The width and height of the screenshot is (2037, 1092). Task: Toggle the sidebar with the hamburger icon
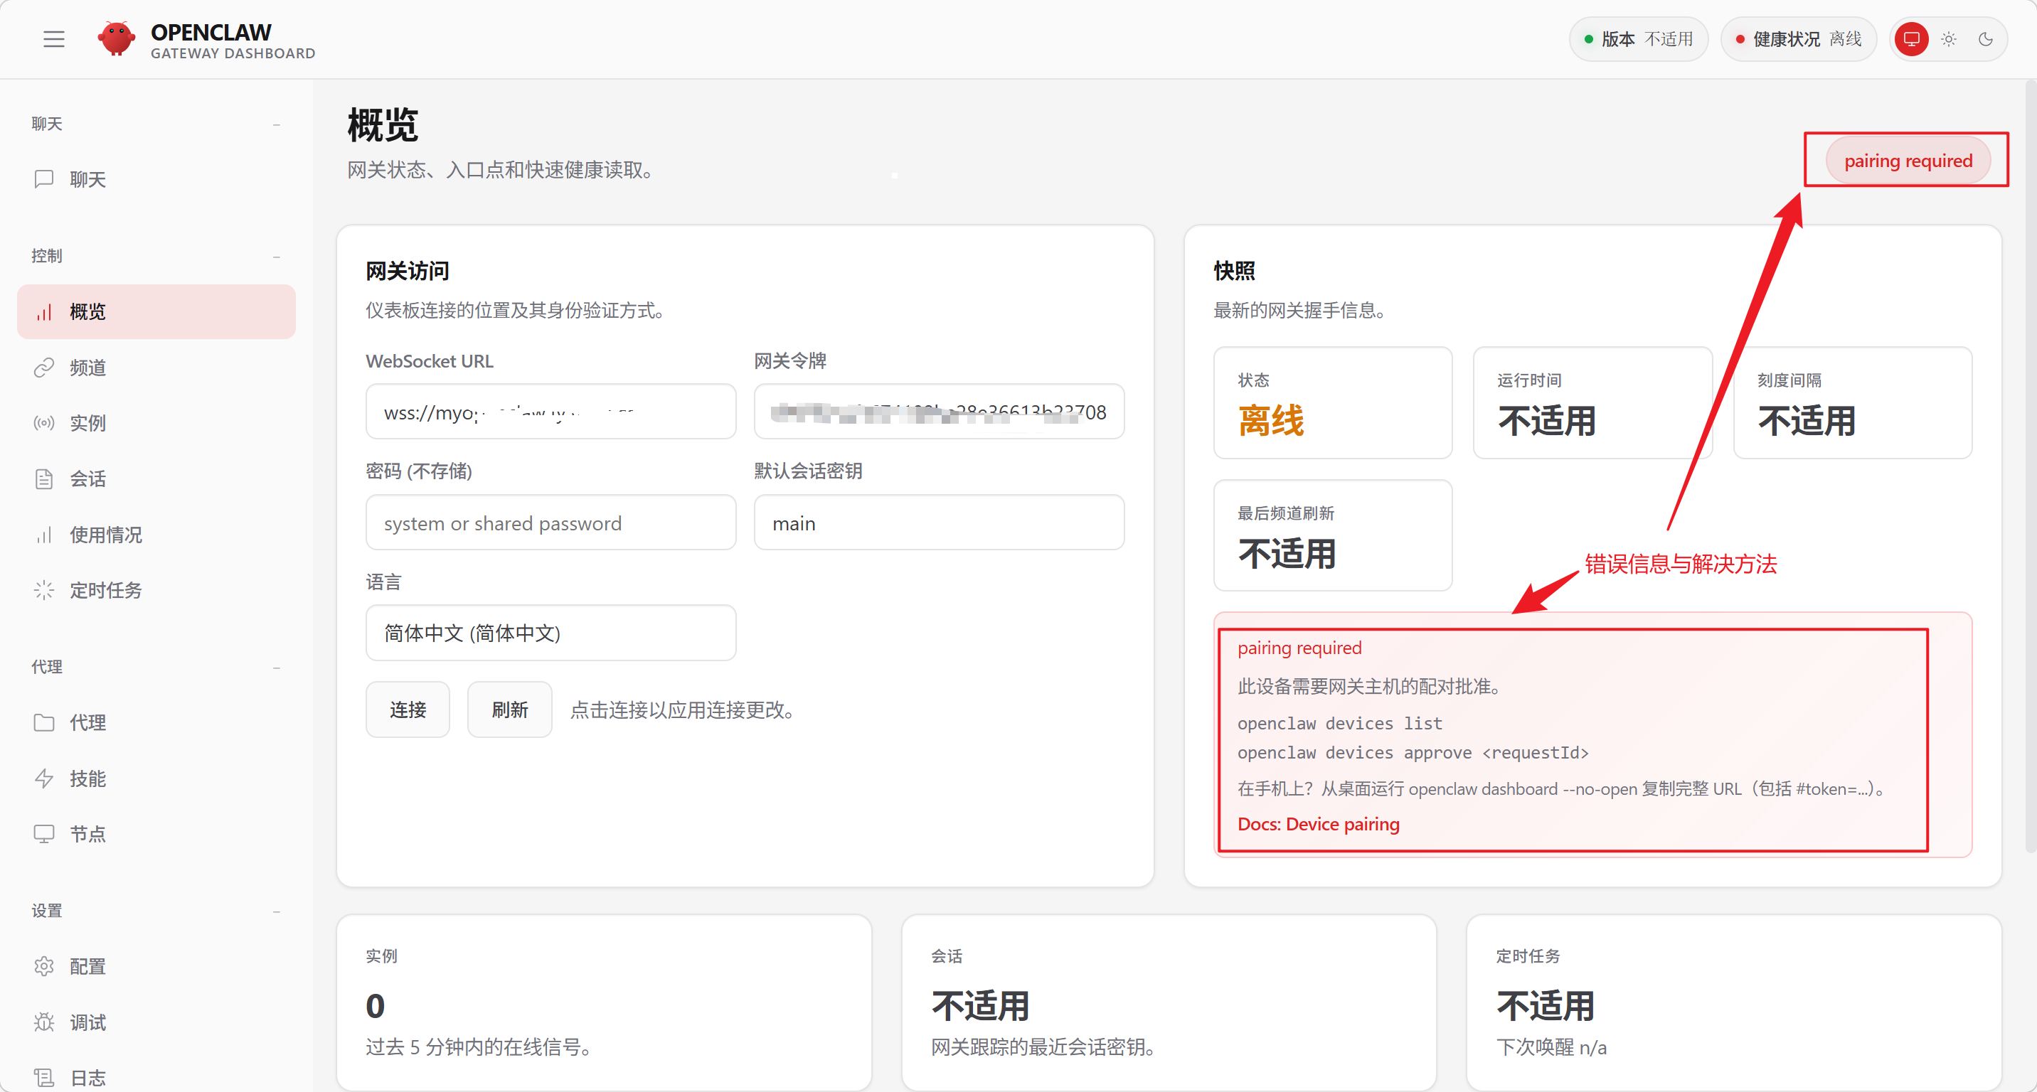54,38
